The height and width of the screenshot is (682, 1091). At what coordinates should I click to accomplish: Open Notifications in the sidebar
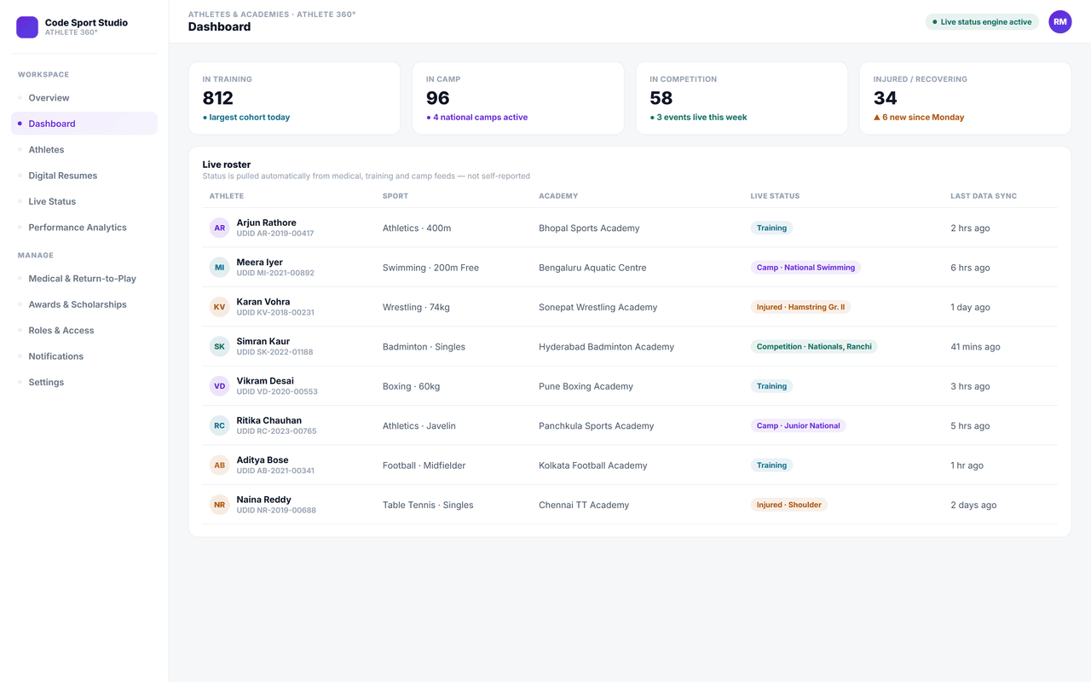click(84, 356)
